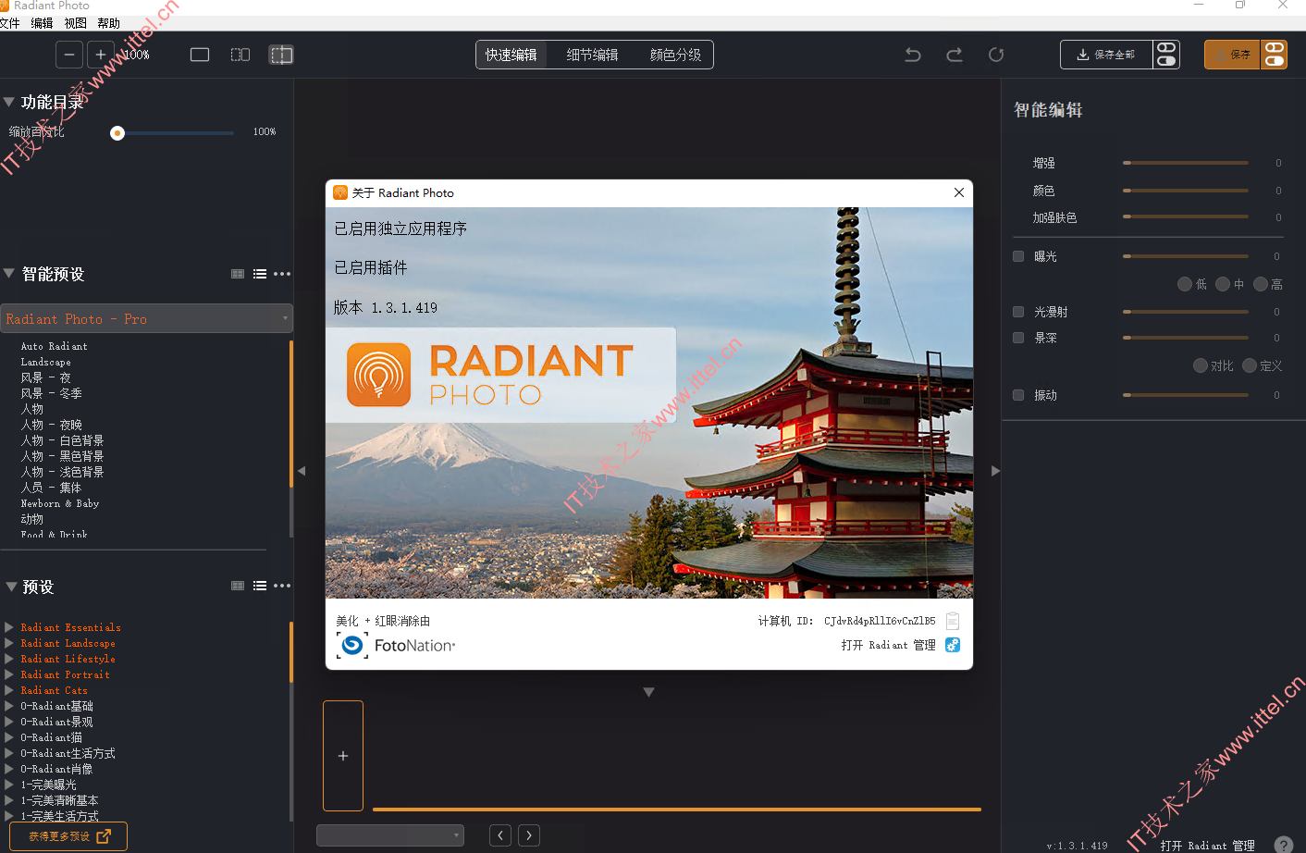The image size is (1306, 853).
Task: Switch to the 细节编辑 tab
Action: coord(592,55)
